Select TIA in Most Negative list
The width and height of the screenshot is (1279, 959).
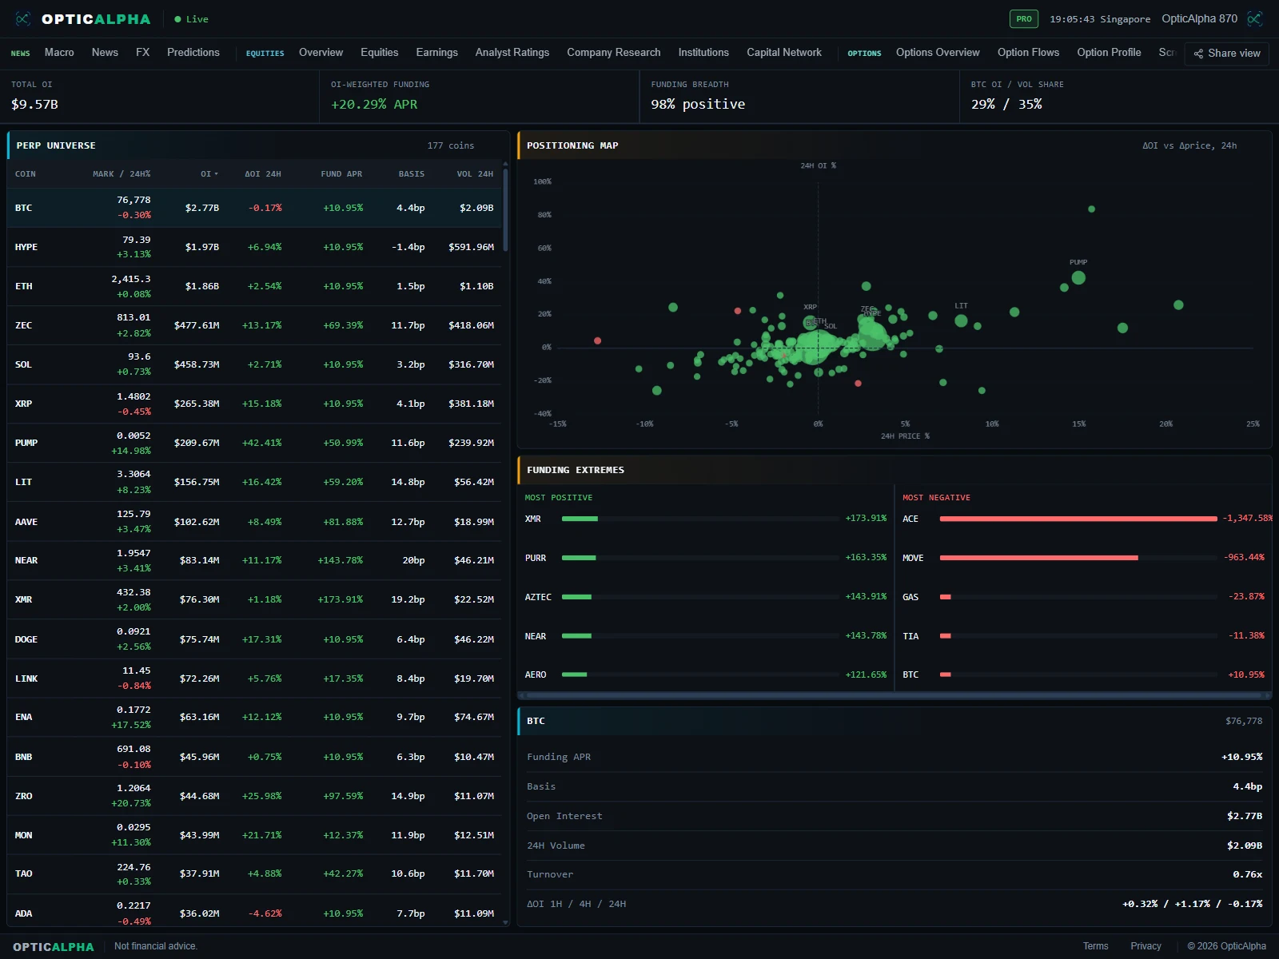coord(1084,636)
